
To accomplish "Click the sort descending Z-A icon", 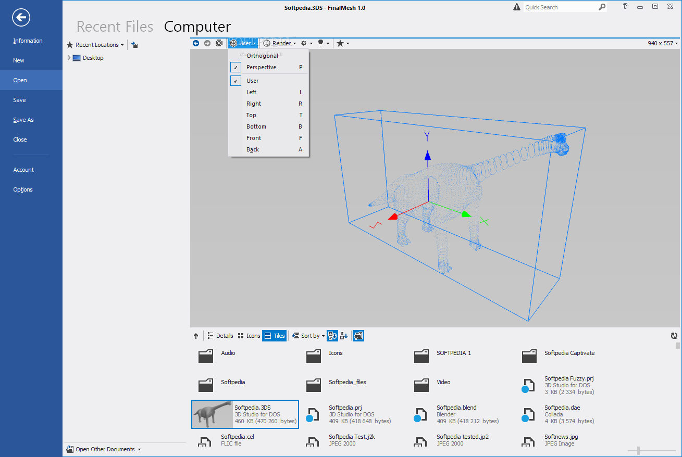I will (x=344, y=336).
